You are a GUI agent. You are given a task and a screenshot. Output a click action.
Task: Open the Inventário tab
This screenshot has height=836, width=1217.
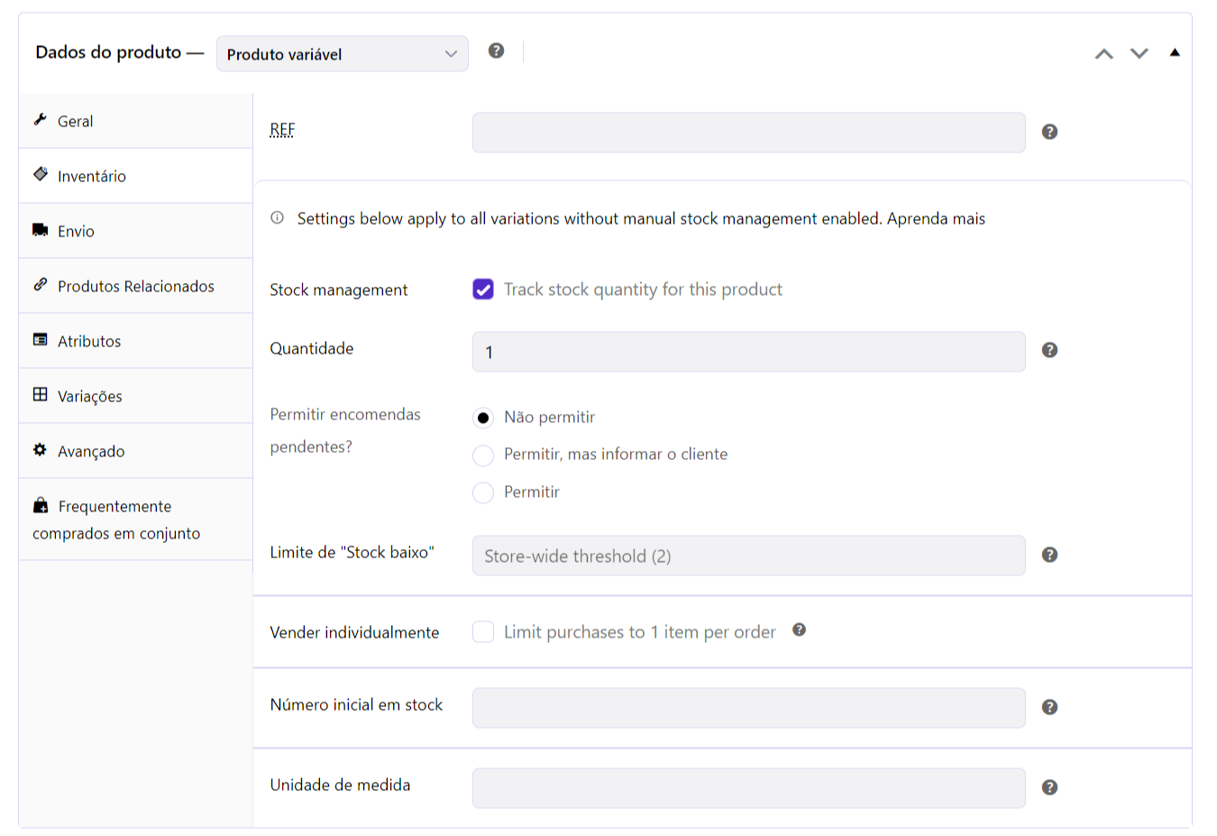[x=135, y=176]
